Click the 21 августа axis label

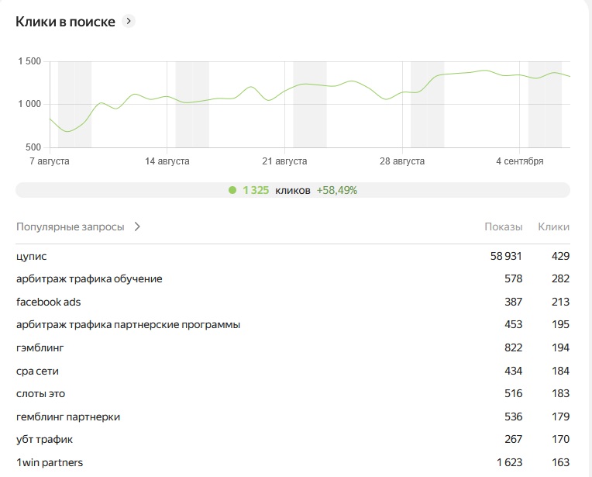tap(284, 161)
